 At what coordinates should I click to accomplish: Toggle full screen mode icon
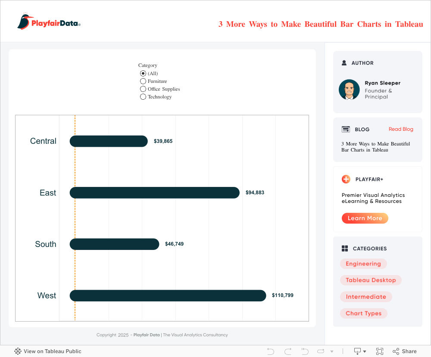tap(380, 351)
